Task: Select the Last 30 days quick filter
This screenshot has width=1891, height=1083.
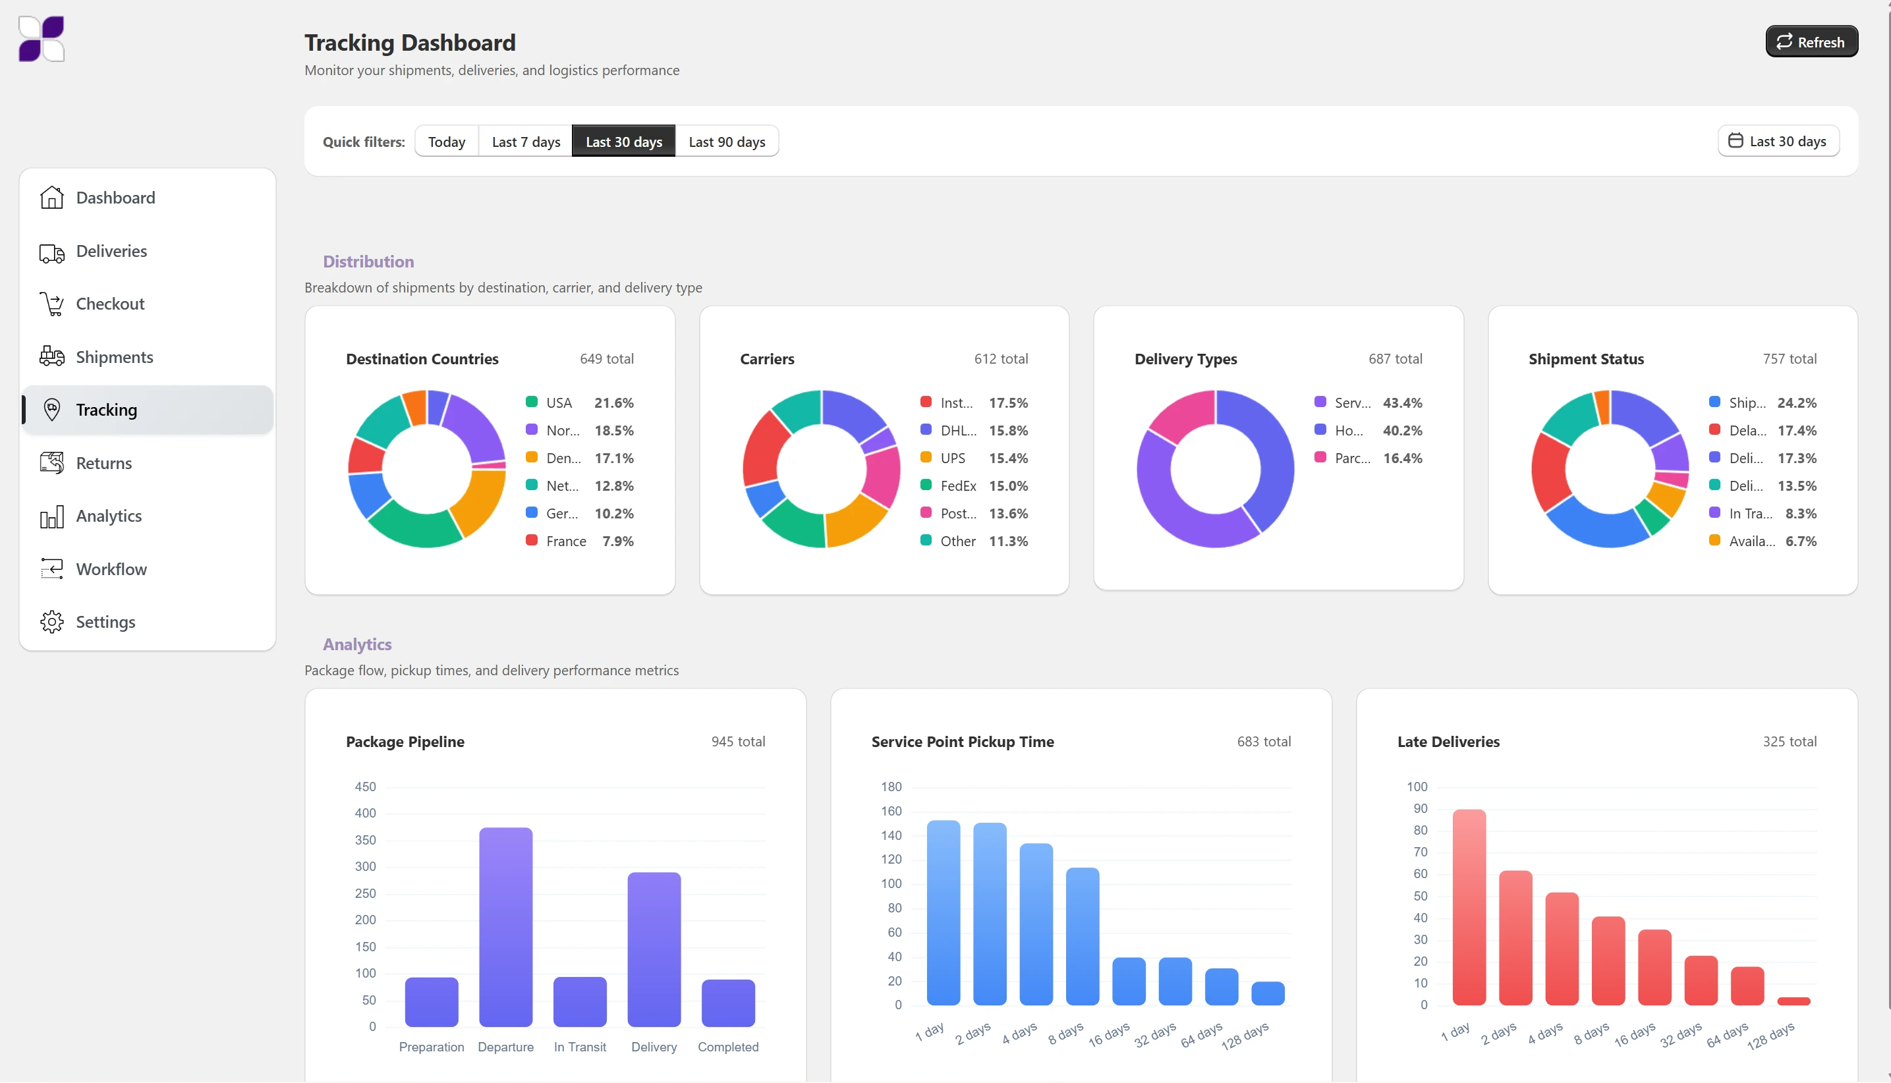Action: click(x=623, y=142)
